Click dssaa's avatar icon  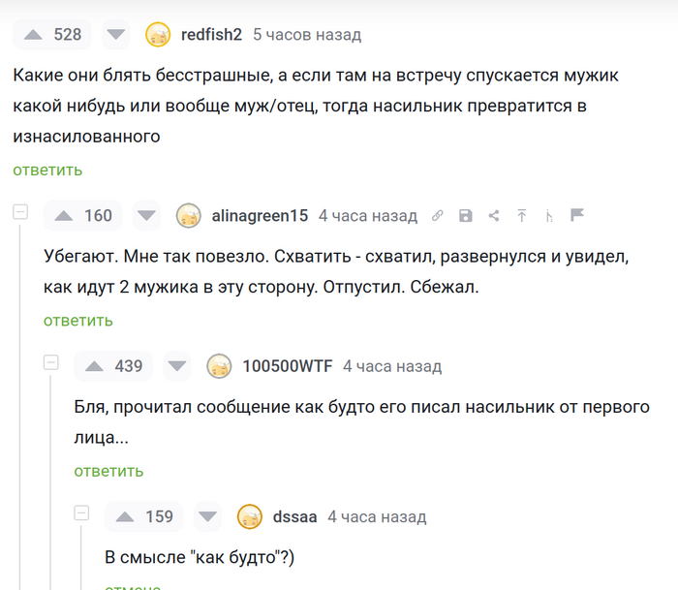(x=250, y=516)
